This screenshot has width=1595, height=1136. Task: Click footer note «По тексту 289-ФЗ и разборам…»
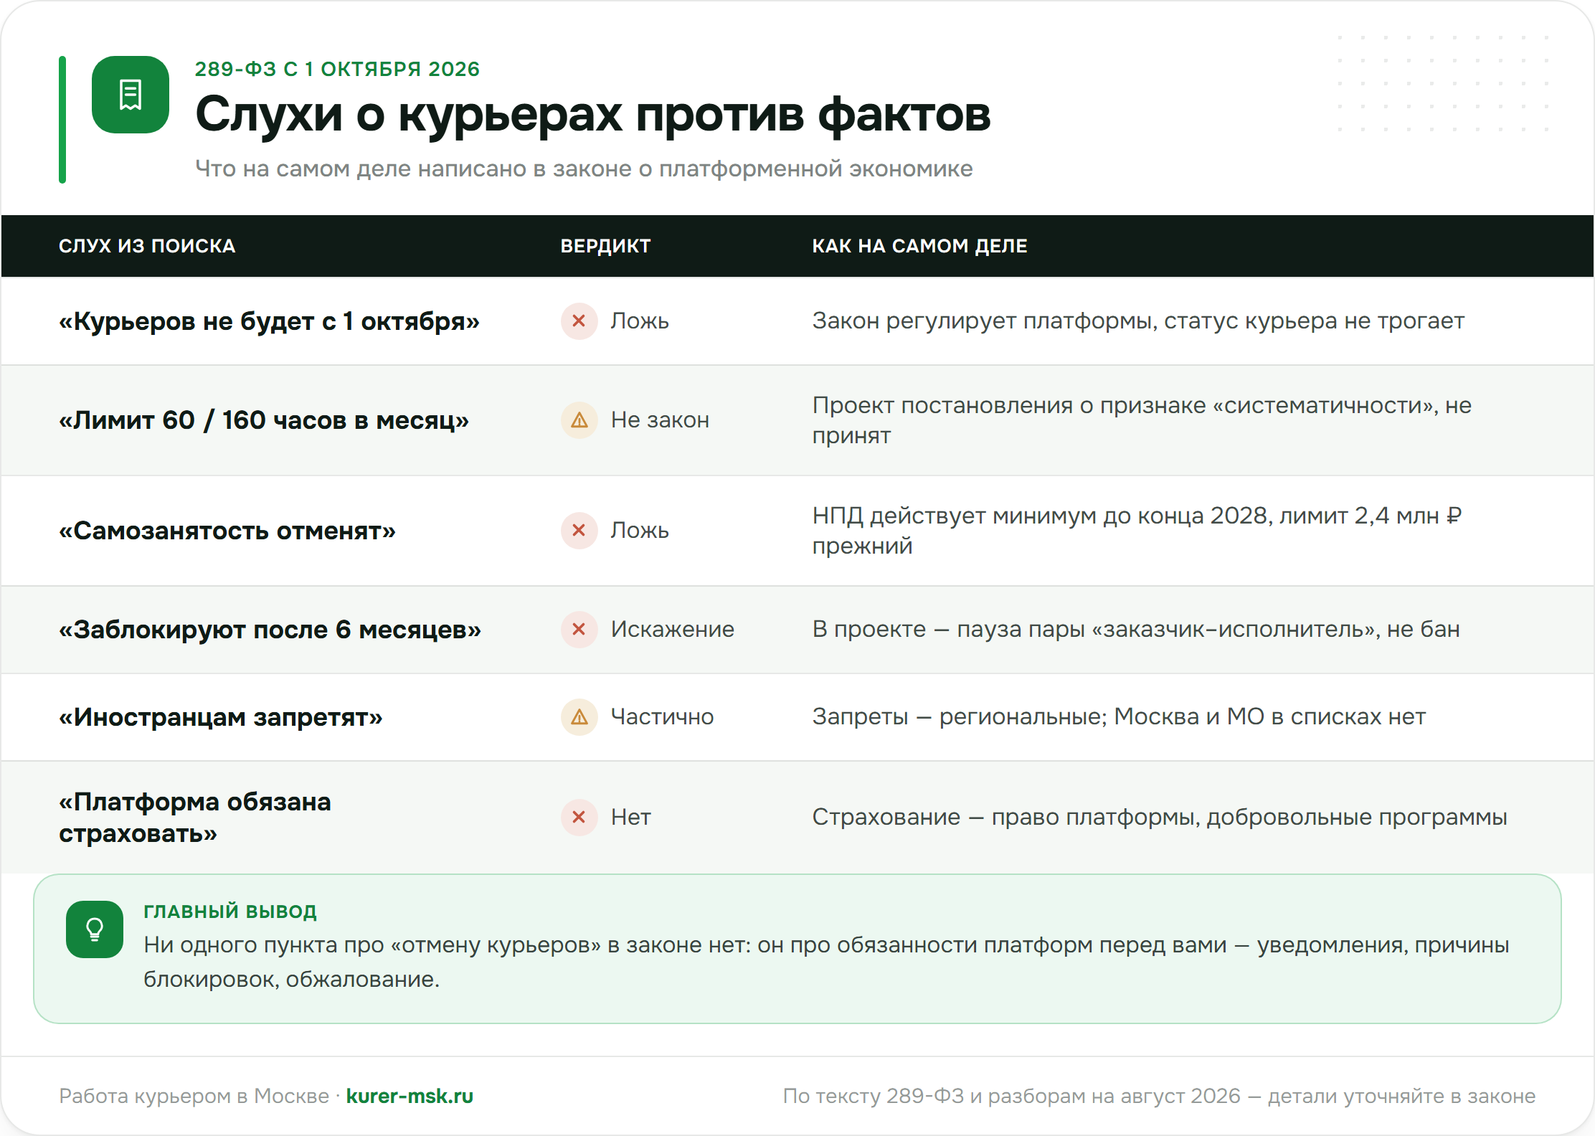[1159, 1096]
